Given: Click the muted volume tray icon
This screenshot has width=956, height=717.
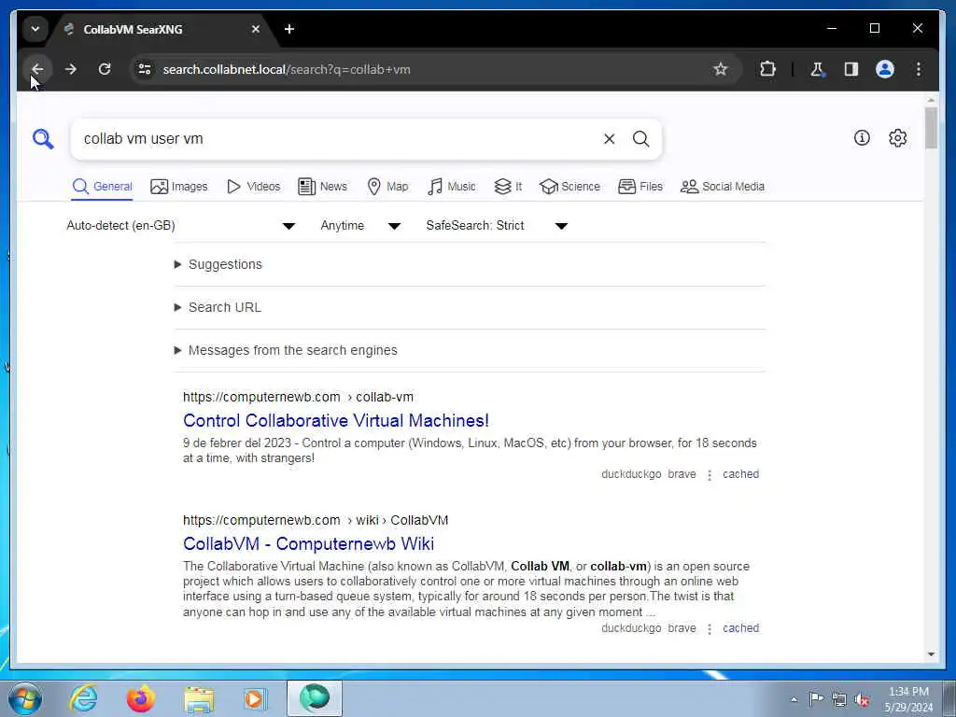Looking at the screenshot, I should [x=862, y=700].
